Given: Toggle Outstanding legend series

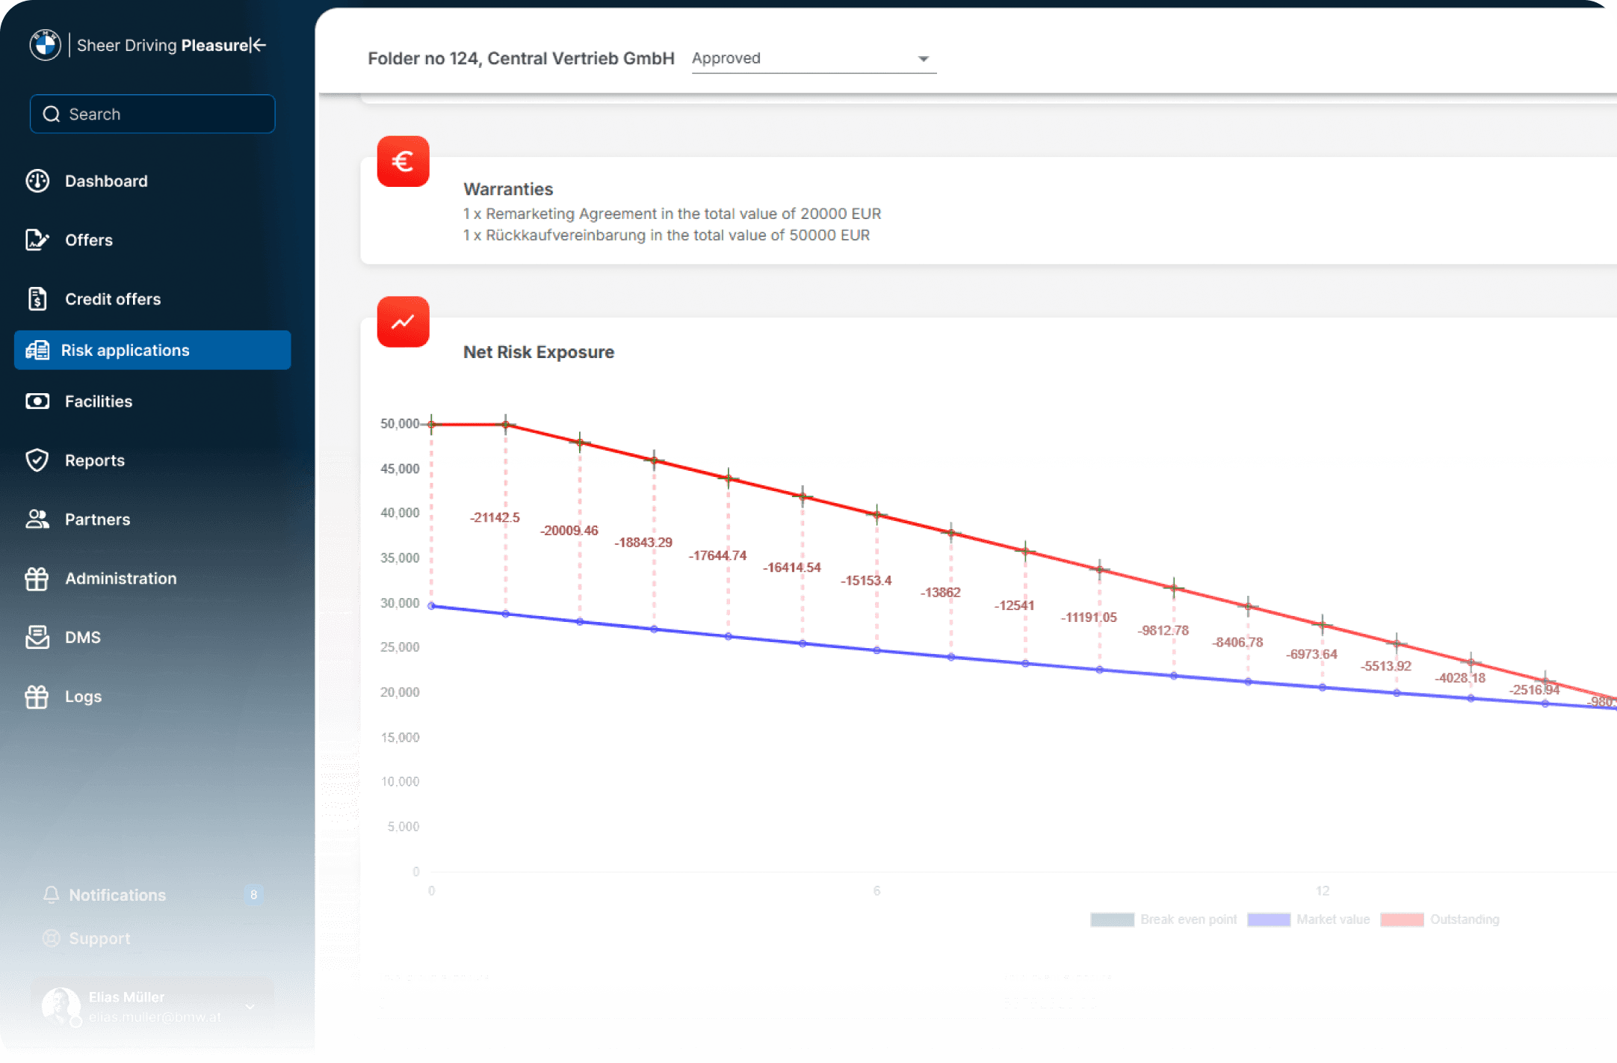Looking at the screenshot, I should [1464, 919].
